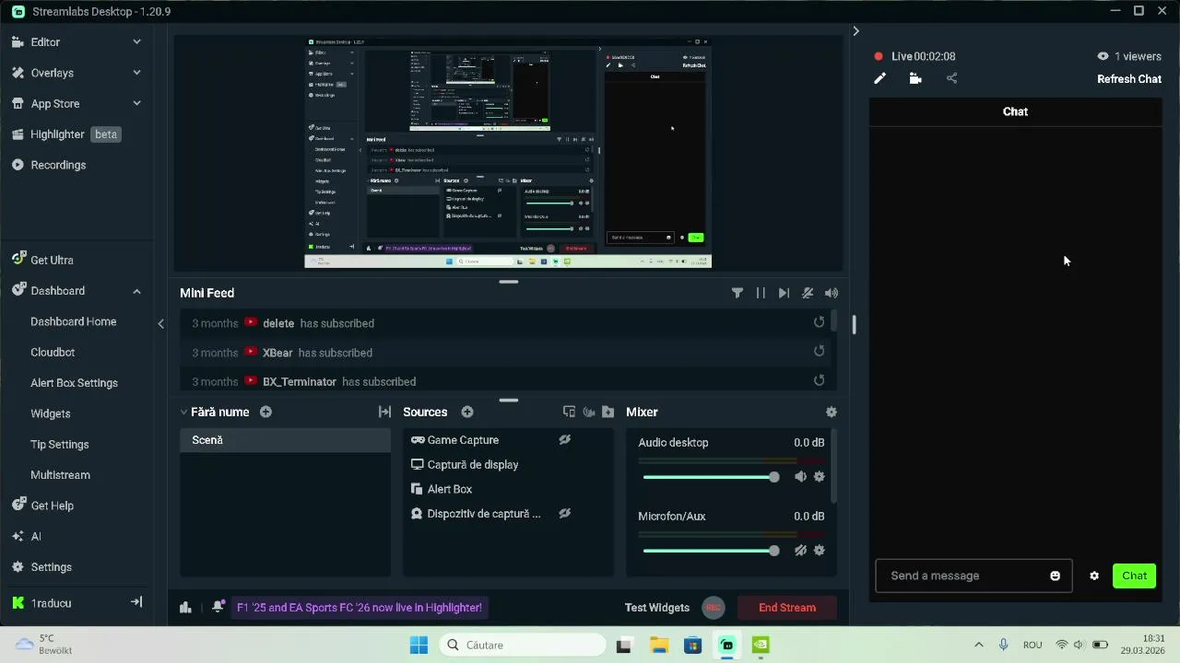Open chat emoji picker
The height and width of the screenshot is (663, 1180).
click(x=1055, y=576)
